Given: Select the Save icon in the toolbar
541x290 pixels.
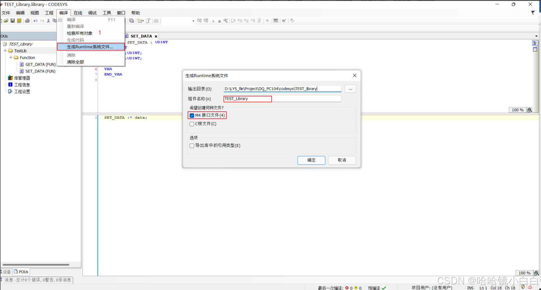Looking at the screenshot, I should point(12,20).
